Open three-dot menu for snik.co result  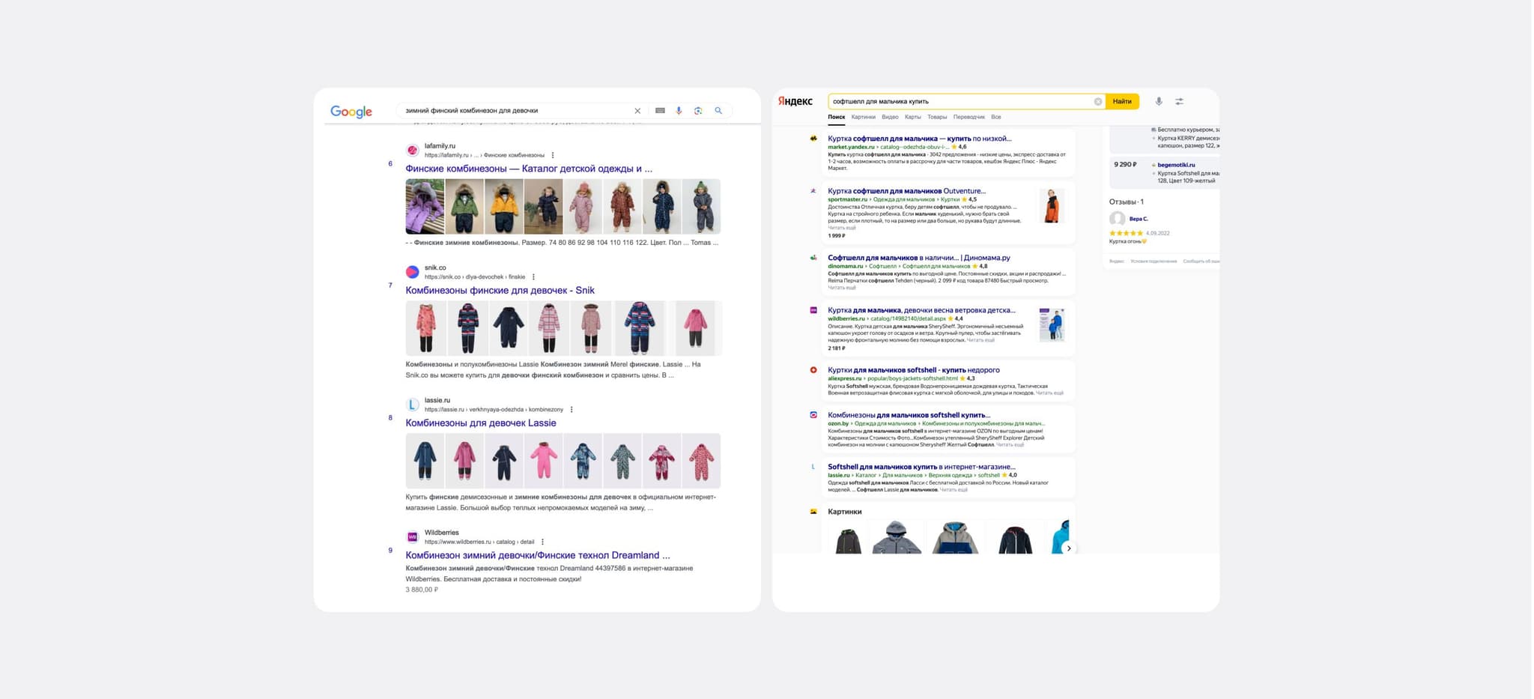(533, 277)
